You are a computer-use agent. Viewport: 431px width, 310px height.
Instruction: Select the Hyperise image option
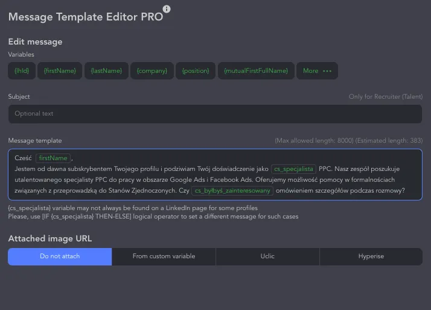coord(371,256)
